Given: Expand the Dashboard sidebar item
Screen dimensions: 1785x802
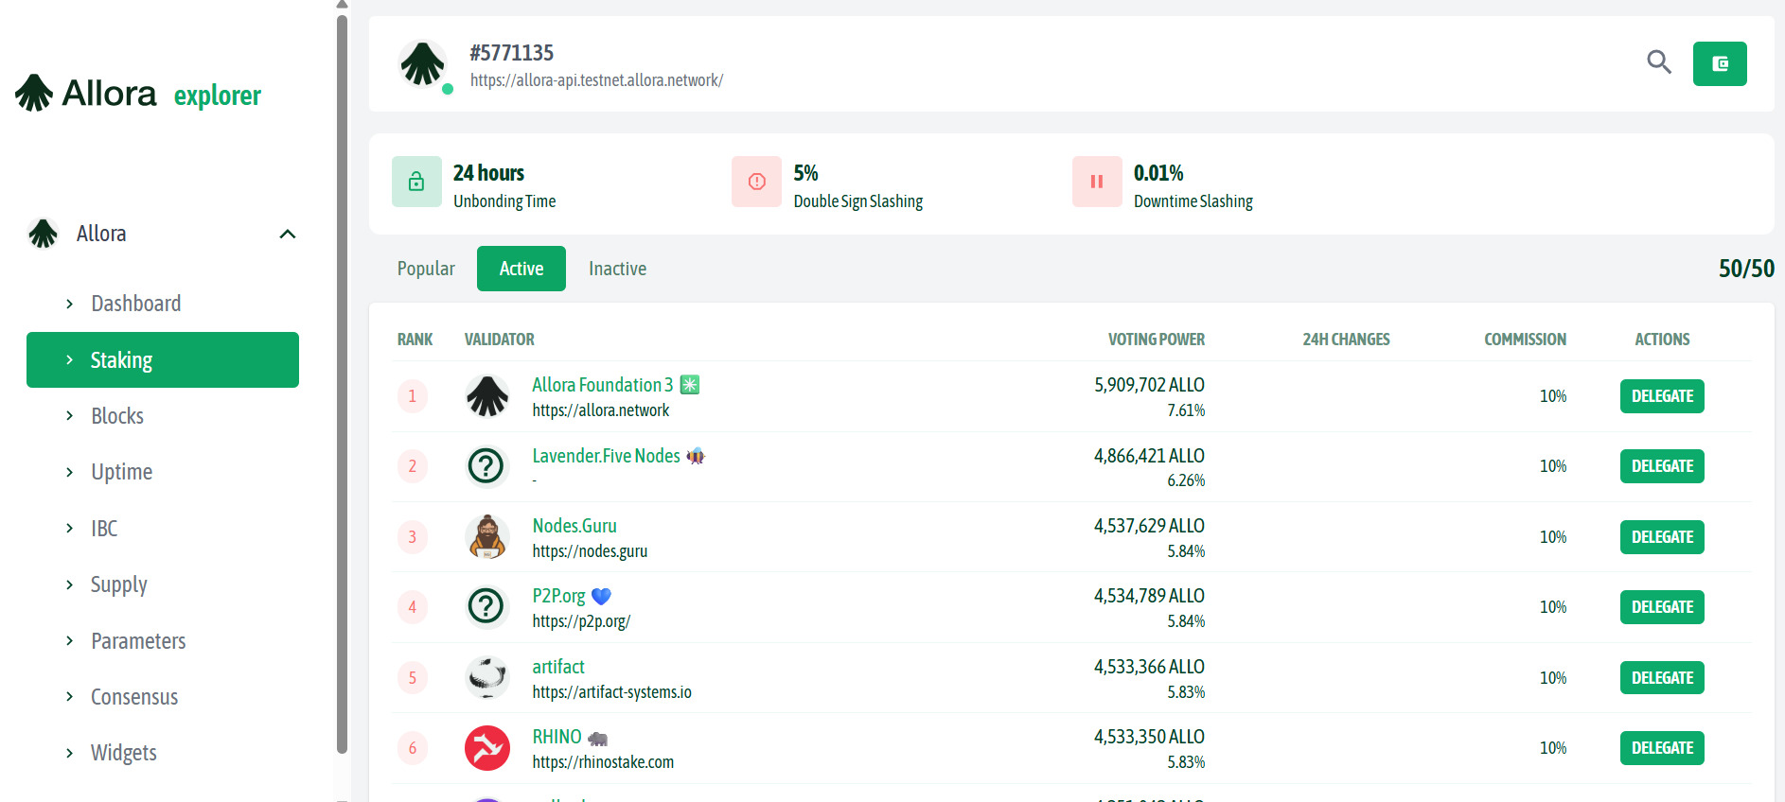Looking at the screenshot, I should (135, 304).
